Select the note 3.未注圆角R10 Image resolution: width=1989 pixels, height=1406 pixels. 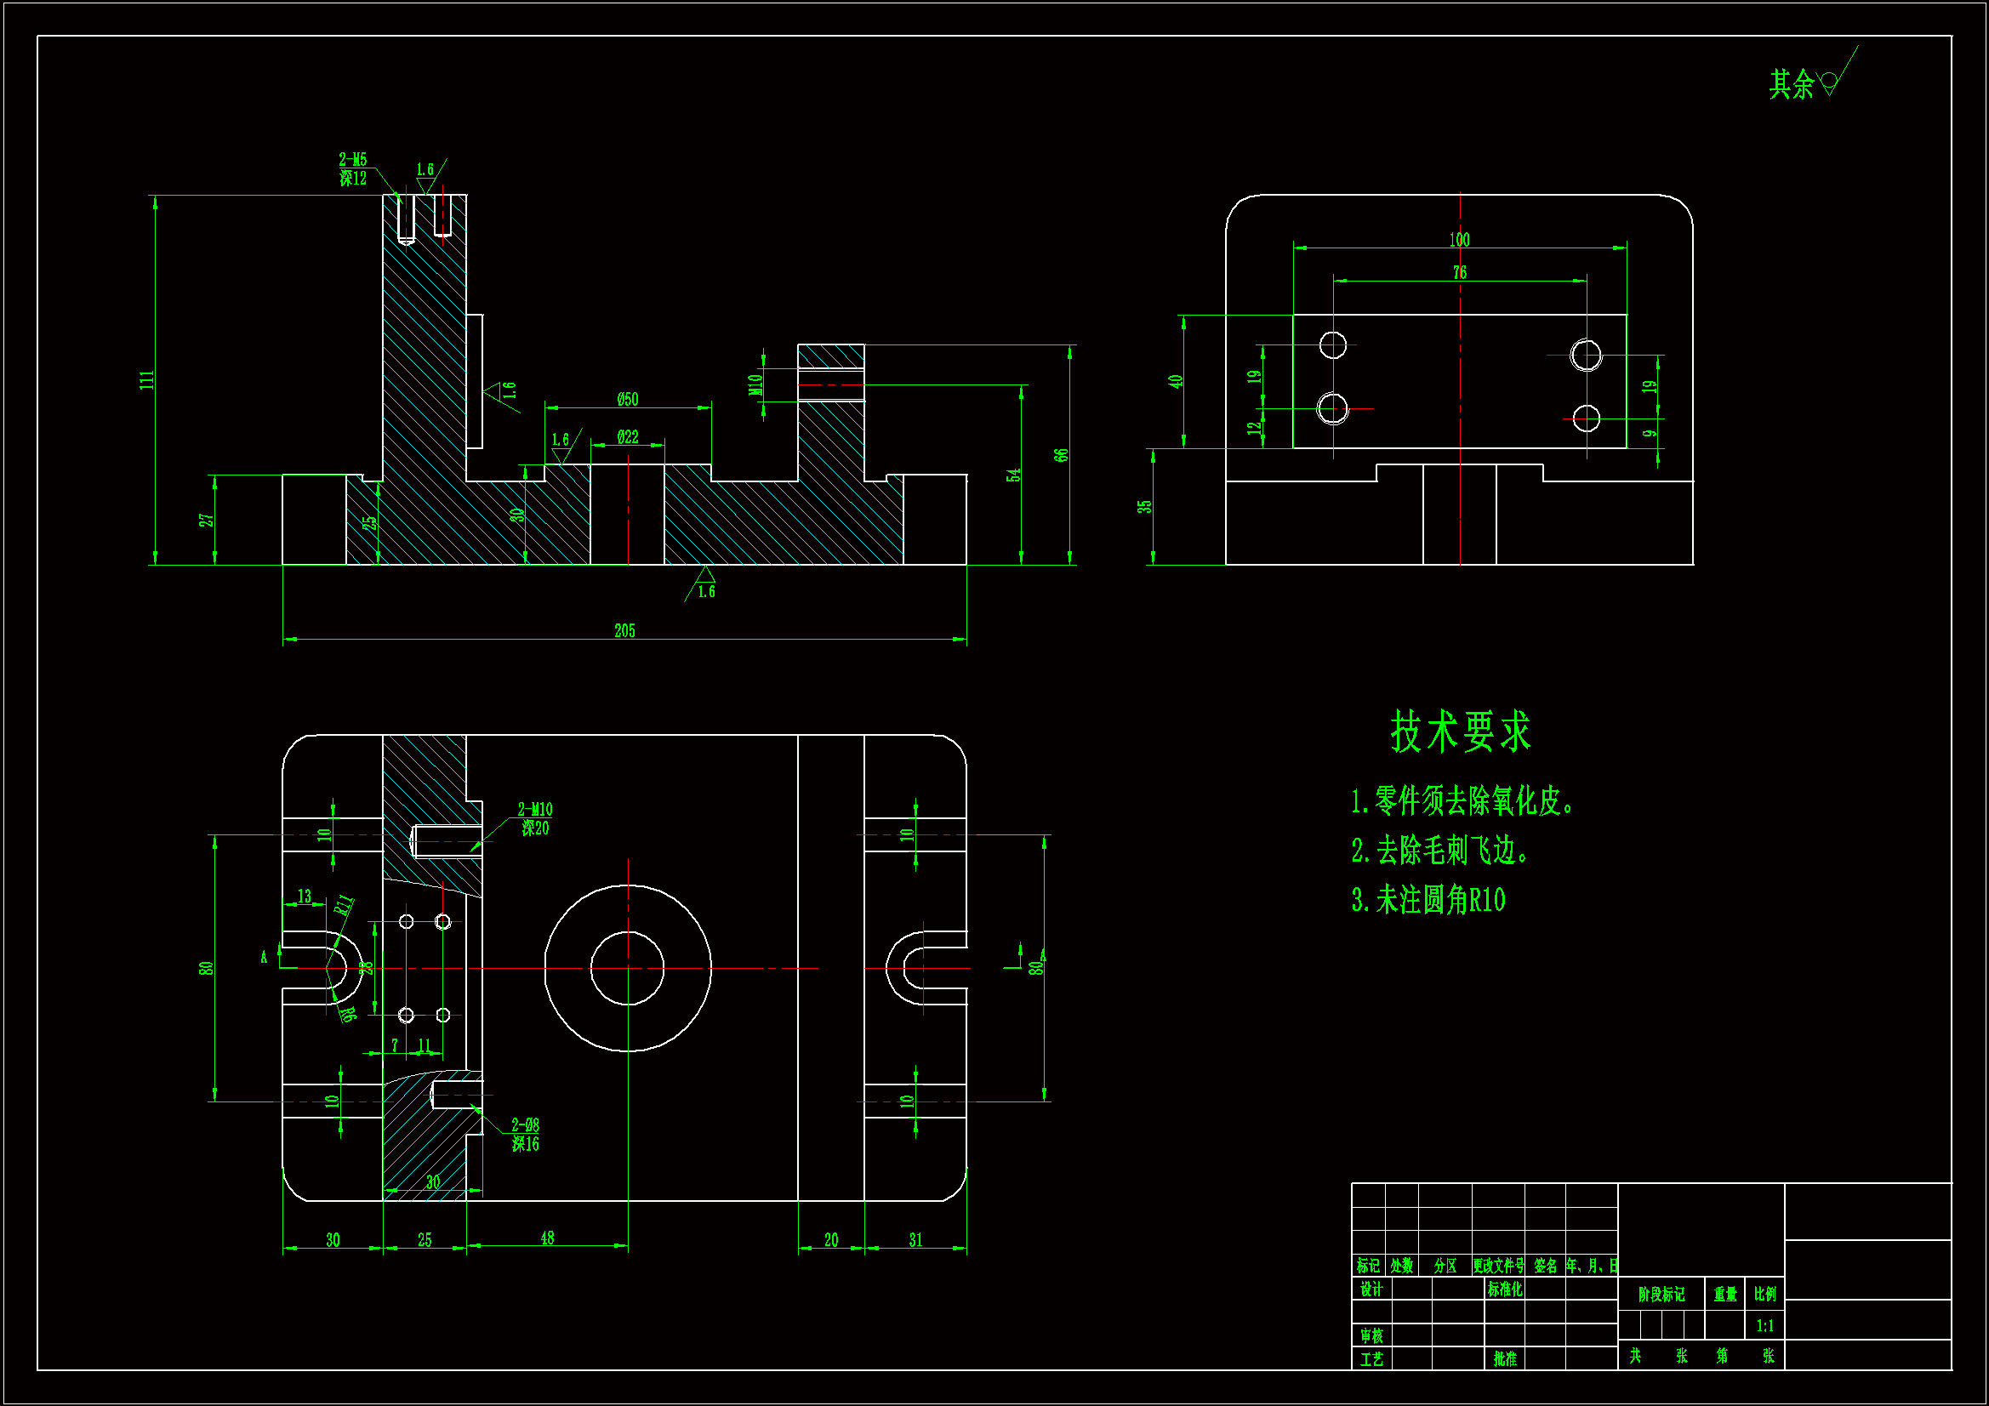pyautogui.click(x=1428, y=901)
